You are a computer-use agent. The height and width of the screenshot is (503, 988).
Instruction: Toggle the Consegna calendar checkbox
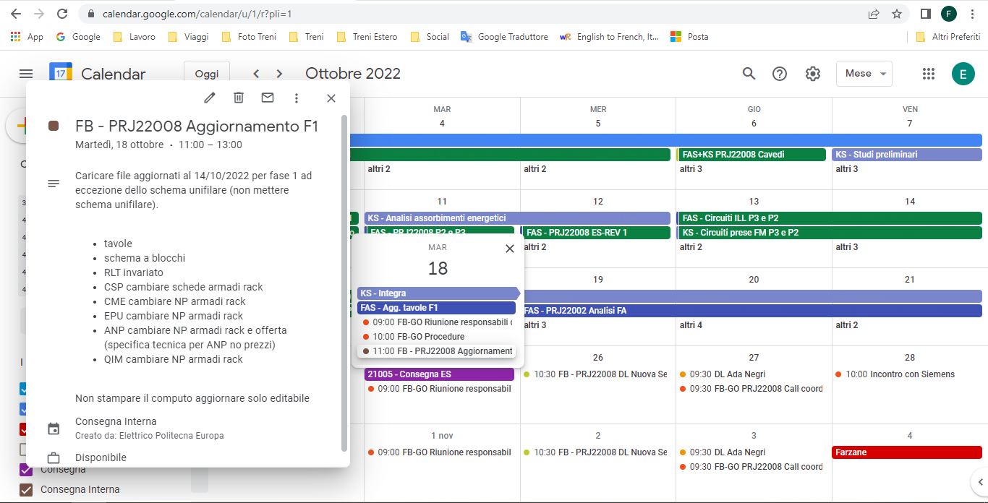click(26, 470)
